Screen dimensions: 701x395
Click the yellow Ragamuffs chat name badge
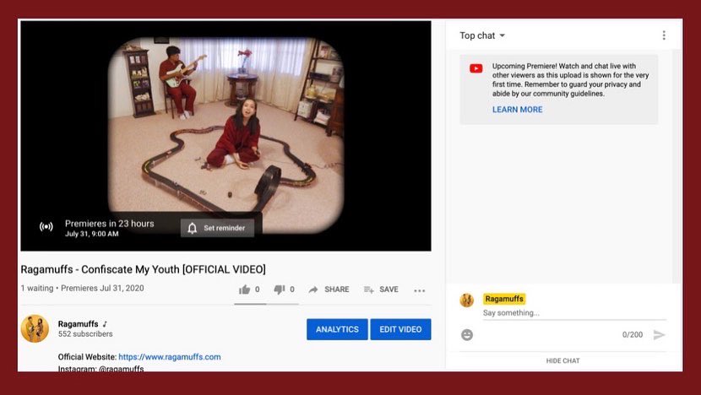[504, 299]
